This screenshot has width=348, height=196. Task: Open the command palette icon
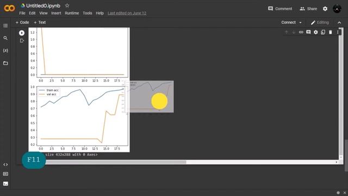coord(5,174)
